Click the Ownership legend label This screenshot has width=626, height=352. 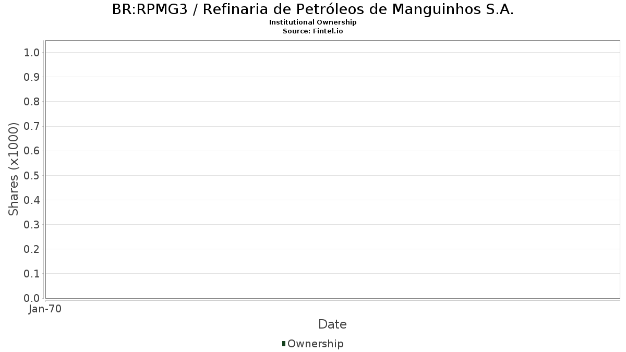coord(316,344)
